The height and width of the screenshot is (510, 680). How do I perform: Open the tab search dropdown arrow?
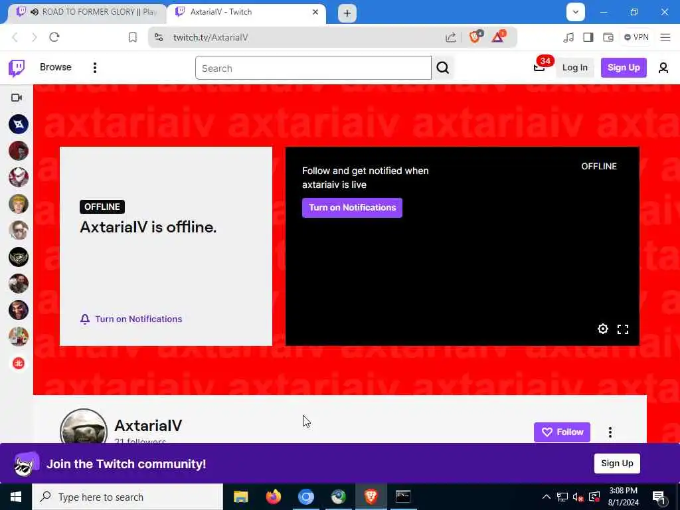tap(576, 12)
